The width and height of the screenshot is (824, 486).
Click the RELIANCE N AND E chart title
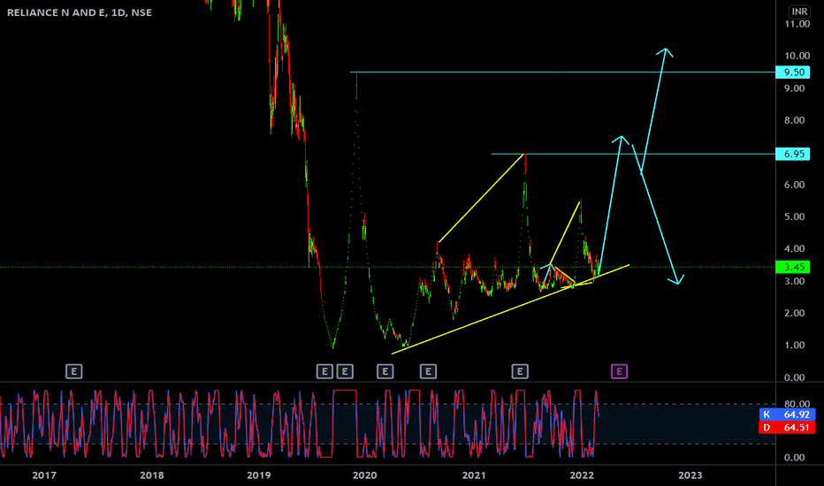[80, 12]
